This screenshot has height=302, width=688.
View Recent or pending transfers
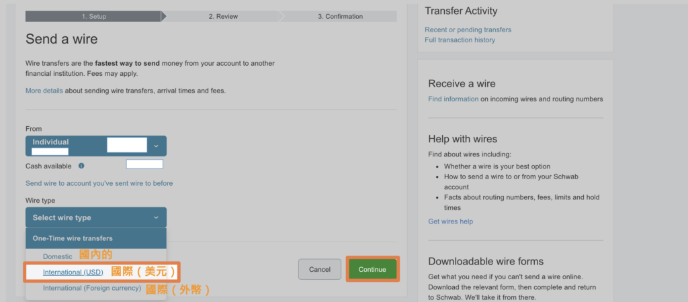pyautogui.click(x=468, y=30)
